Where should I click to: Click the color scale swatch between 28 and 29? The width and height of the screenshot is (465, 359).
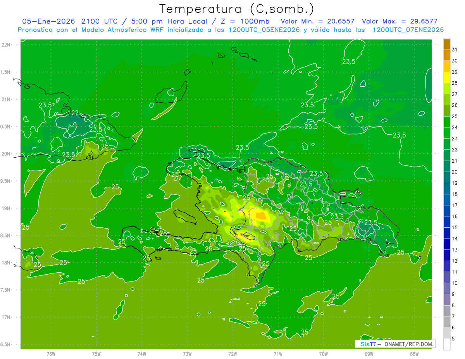pos(447,77)
